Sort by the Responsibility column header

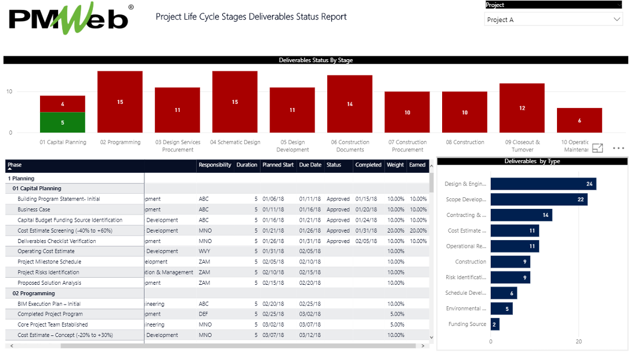click(215, 165)
